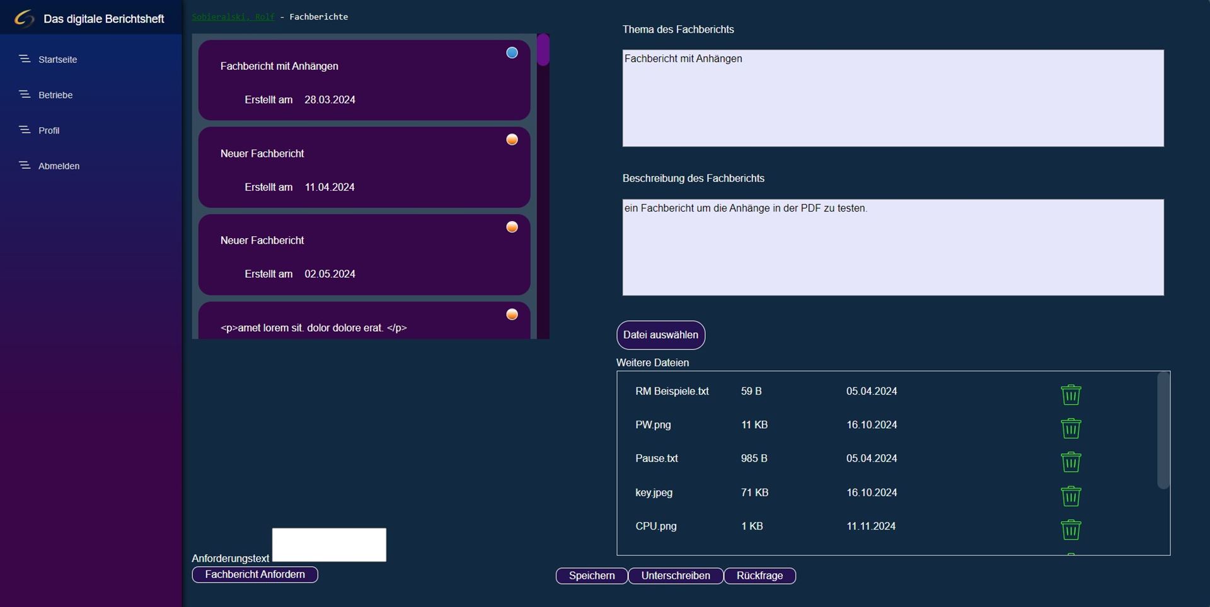Click blue status dot on Fachbericht mit Anhängen

click(x=512, y=53)
